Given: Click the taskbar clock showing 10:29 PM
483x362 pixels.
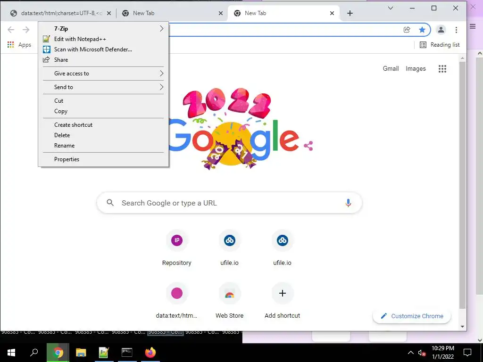Looking at the screenshot, I should pyautogui.click(x=442, y=353).
